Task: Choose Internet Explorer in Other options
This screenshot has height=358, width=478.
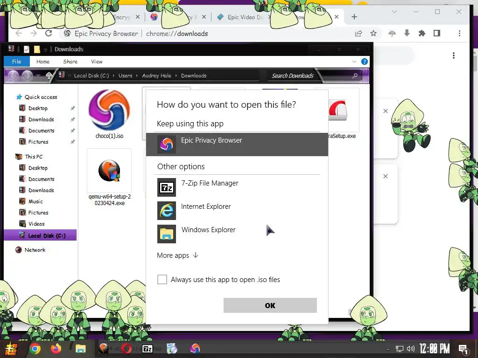Action: tap(237, 210)
